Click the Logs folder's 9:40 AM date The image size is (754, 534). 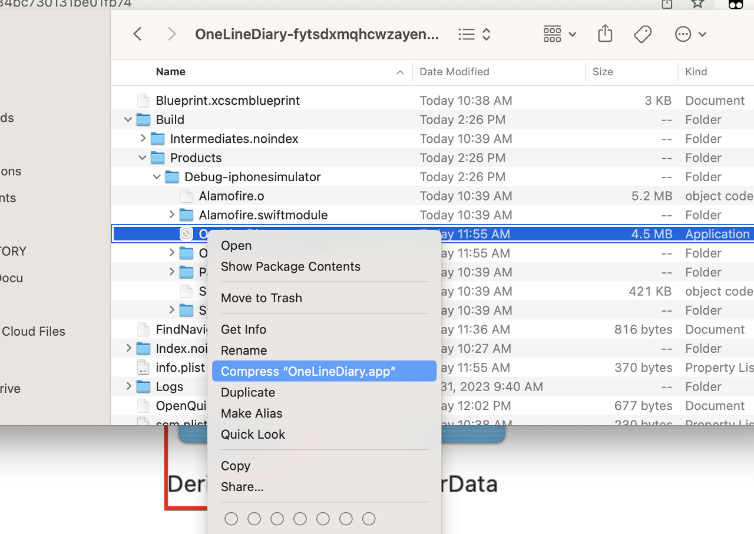(x=492, y=387)
